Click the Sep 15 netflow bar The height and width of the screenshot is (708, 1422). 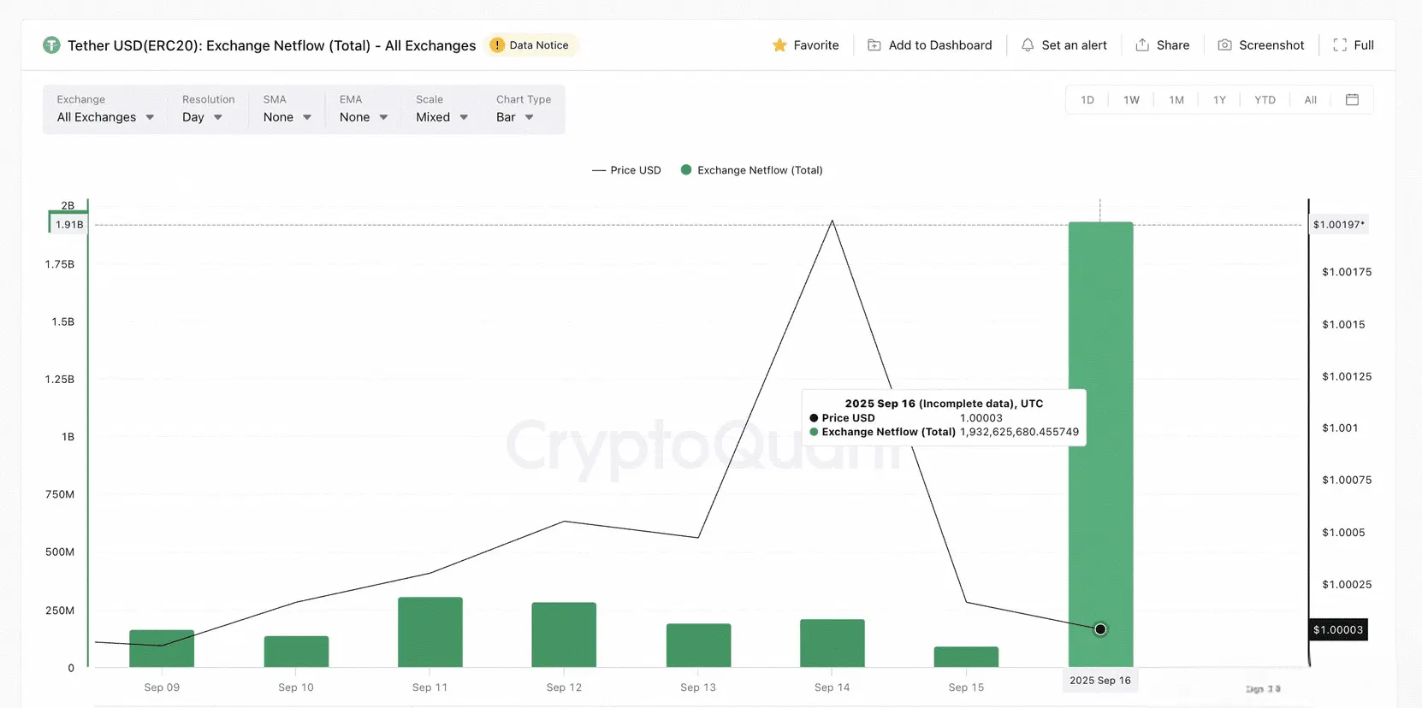click(966, 657)
